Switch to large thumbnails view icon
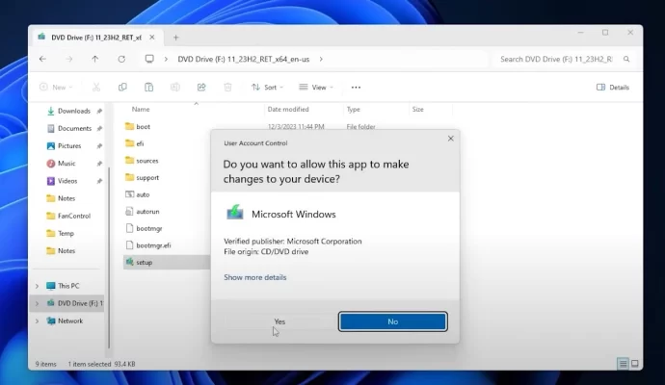This screenshot has height=385, width=665. [635, 364]
